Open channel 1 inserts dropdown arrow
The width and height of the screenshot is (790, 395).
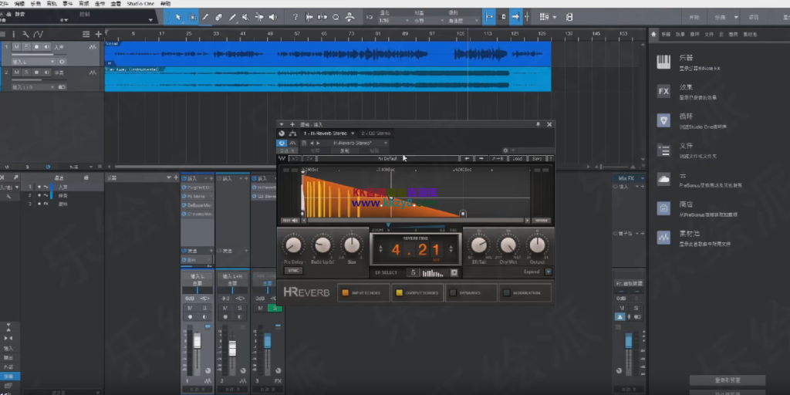click(x=205, y=178)
